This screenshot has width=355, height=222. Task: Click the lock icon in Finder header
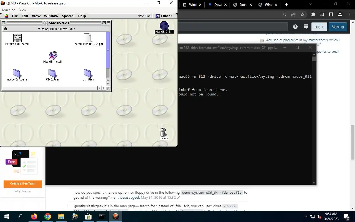click(5, 29)
